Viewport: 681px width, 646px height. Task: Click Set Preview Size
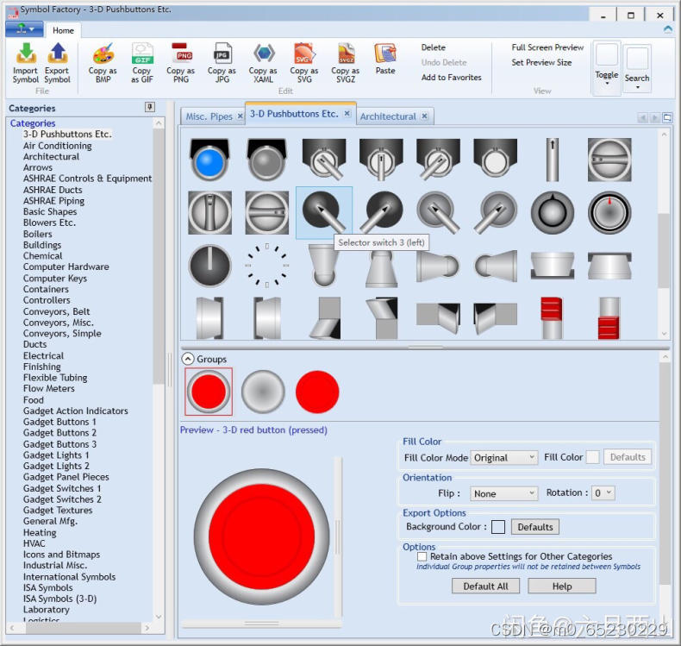541,63
